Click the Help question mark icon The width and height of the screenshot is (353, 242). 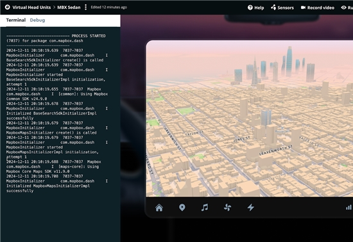[250, 8]
